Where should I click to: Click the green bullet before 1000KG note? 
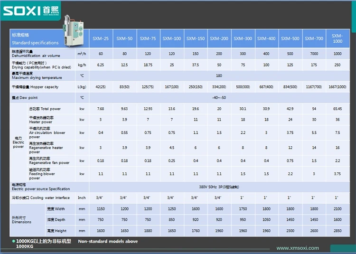coord(13,242)
